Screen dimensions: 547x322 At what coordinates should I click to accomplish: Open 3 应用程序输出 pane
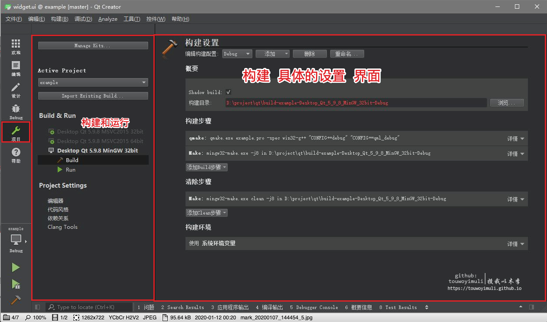point(230,307)
